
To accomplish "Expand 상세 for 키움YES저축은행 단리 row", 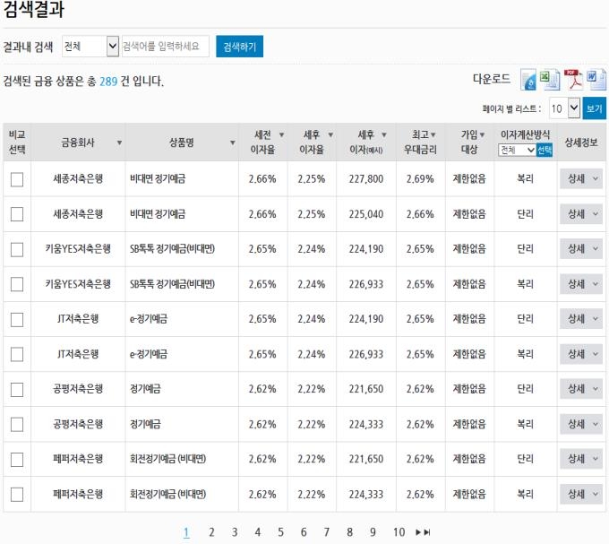I will (581, 248).
